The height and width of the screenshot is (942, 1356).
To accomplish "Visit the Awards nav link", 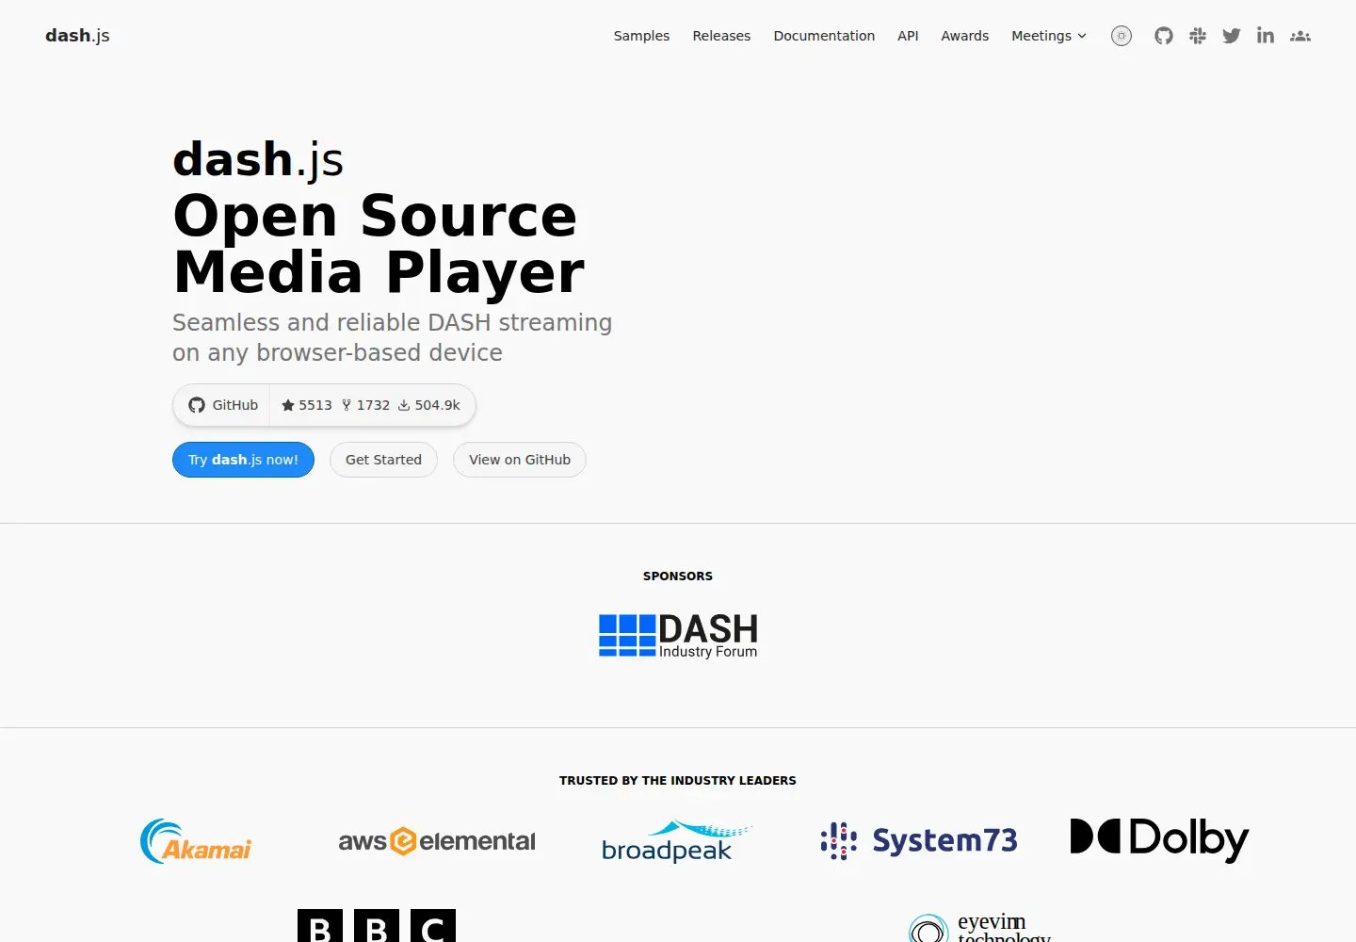I will [x=964, y=36].
